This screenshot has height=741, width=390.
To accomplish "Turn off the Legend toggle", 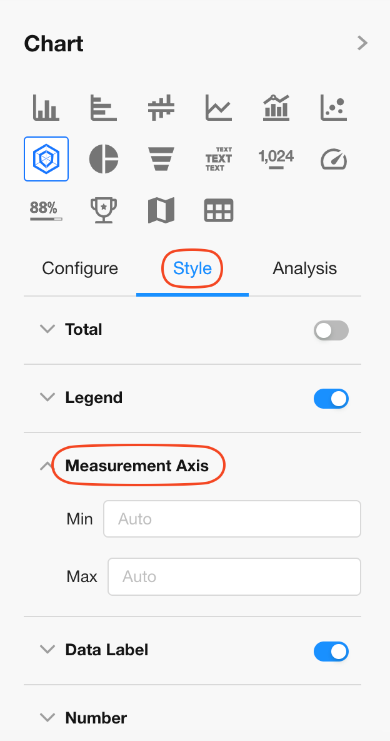I will [x=331, y=399].
